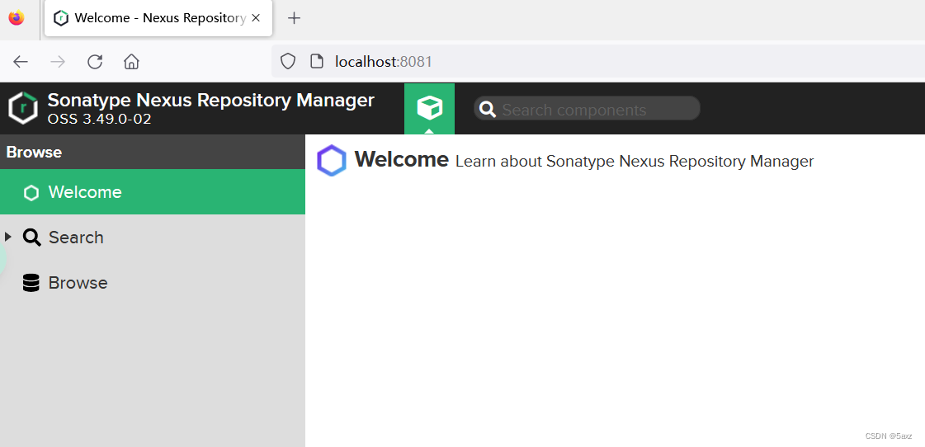Click the Sonatype Nexus Repository Manager title
925x447 pixels.
click(210, 101)
